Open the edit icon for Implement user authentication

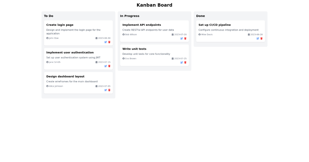[x=106, y=66]
